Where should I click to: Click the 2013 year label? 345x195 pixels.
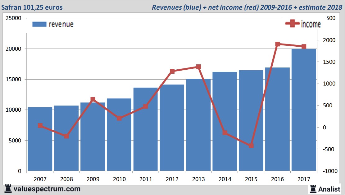click(198, 179)
